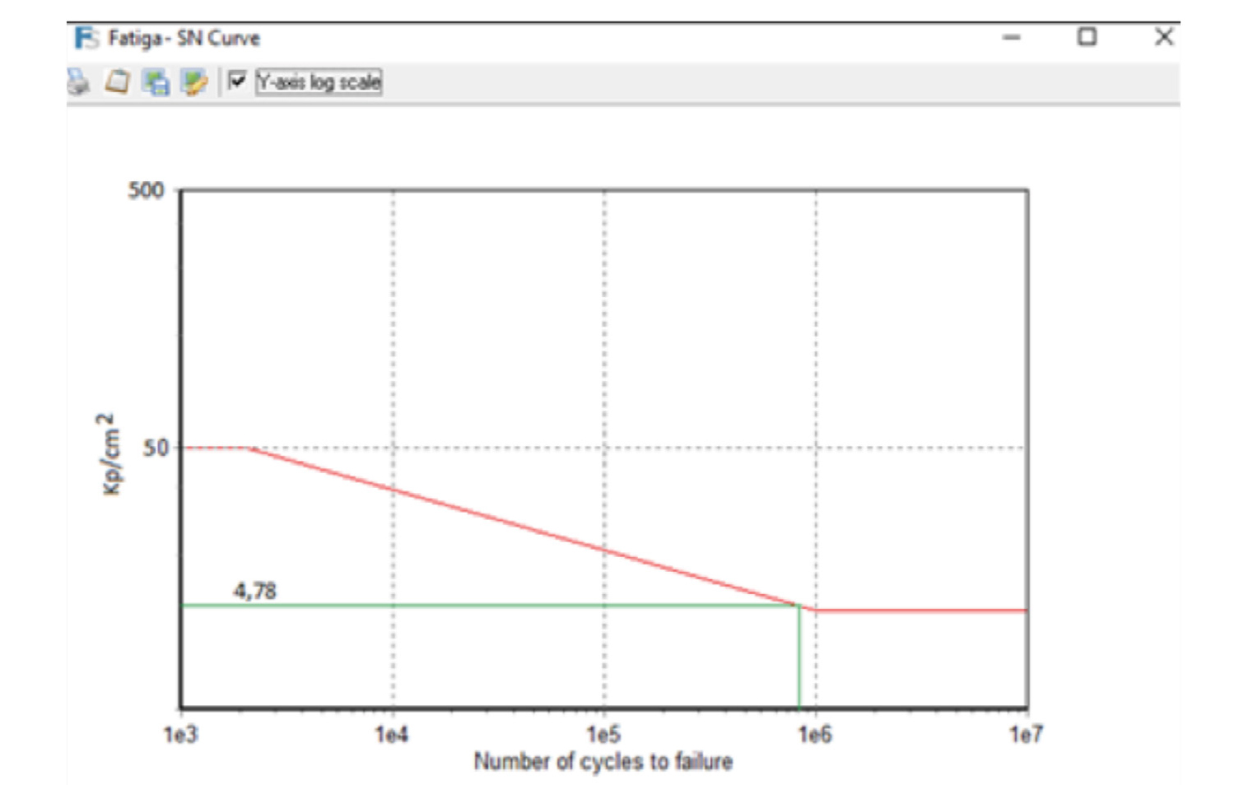The height and width of the screenshot is (785, 1239).
Task: Close the SN Curve window
Action: pyautogui.click(x=1164, y=36)
